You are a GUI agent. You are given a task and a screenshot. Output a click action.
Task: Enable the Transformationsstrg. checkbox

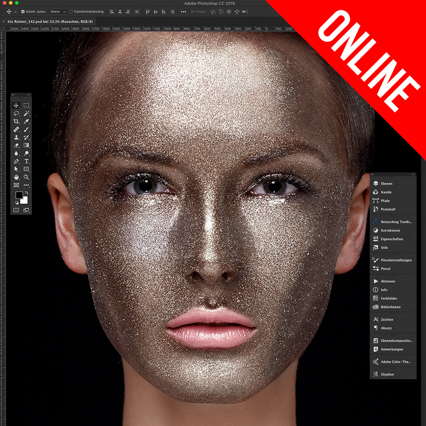pyautogui.click(x=71, y=12)
